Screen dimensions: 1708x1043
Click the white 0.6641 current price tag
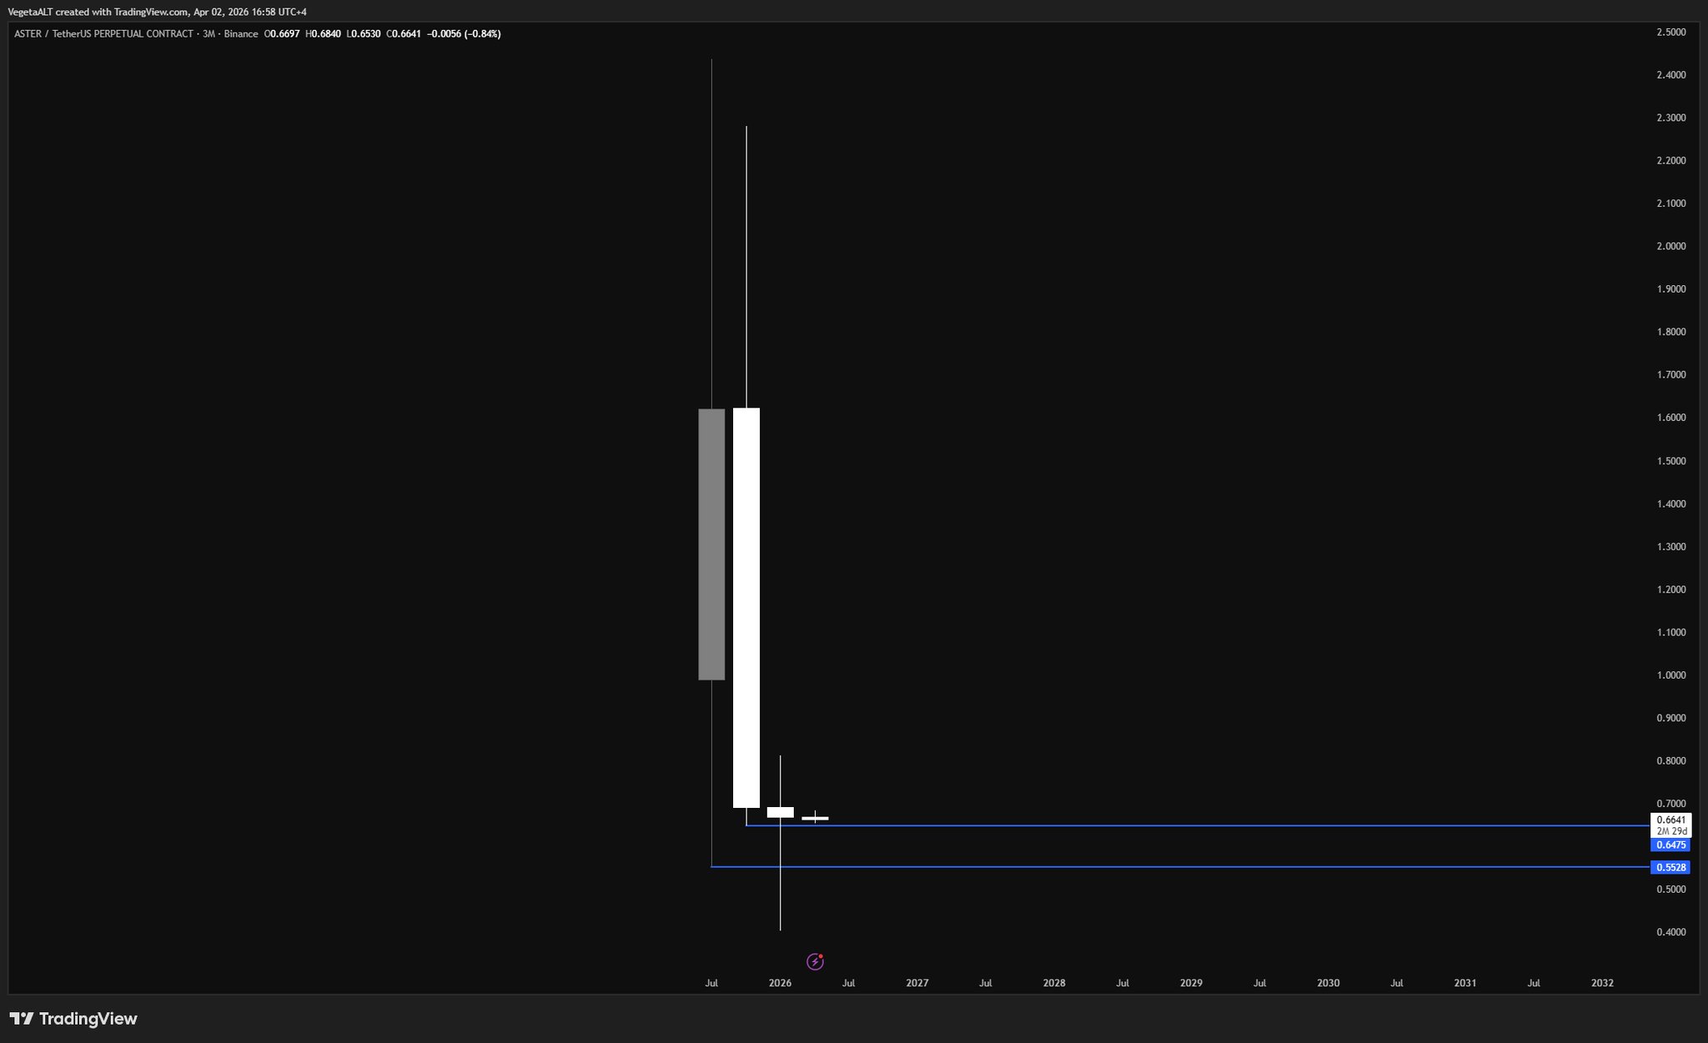1670,820
